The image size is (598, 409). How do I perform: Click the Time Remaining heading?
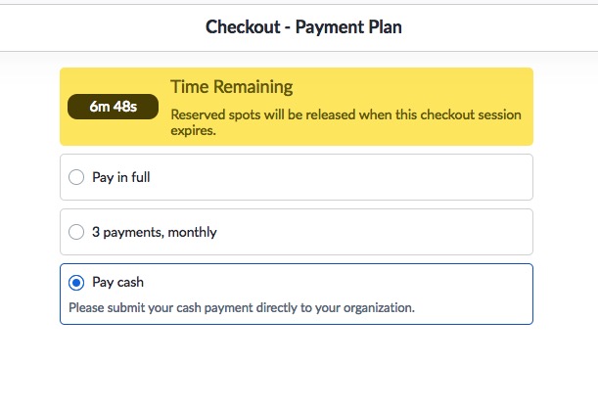coord(232,87)
